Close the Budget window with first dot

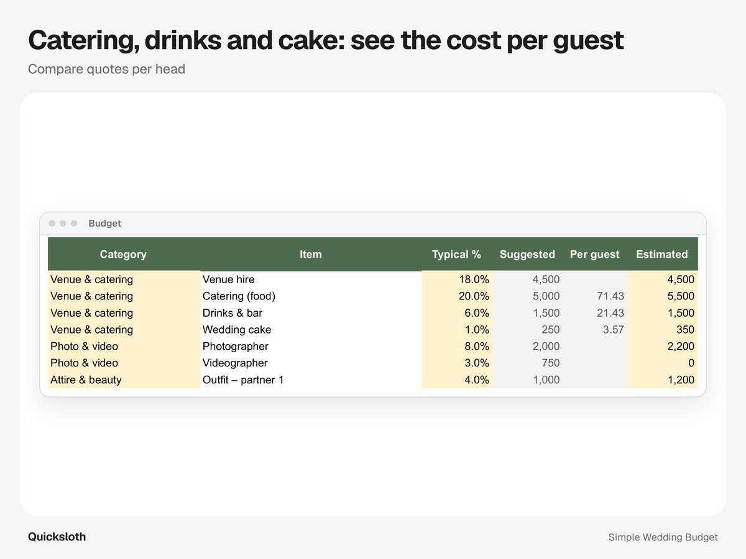52,224
